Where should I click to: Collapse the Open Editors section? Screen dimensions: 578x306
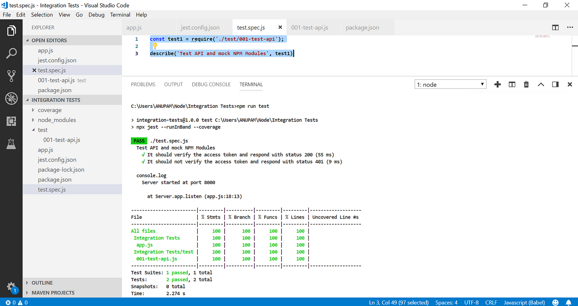[72, 40]
